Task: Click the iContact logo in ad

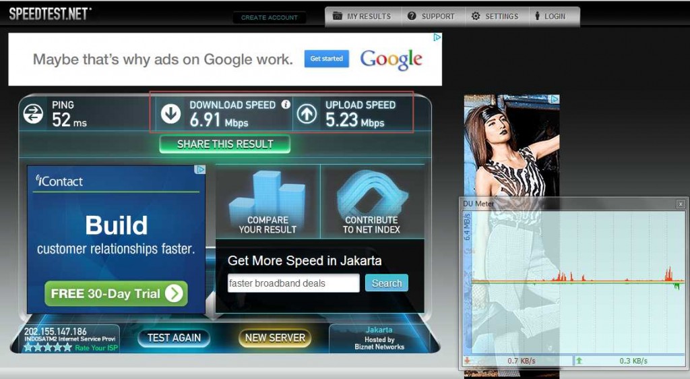Action: (59, 181)
